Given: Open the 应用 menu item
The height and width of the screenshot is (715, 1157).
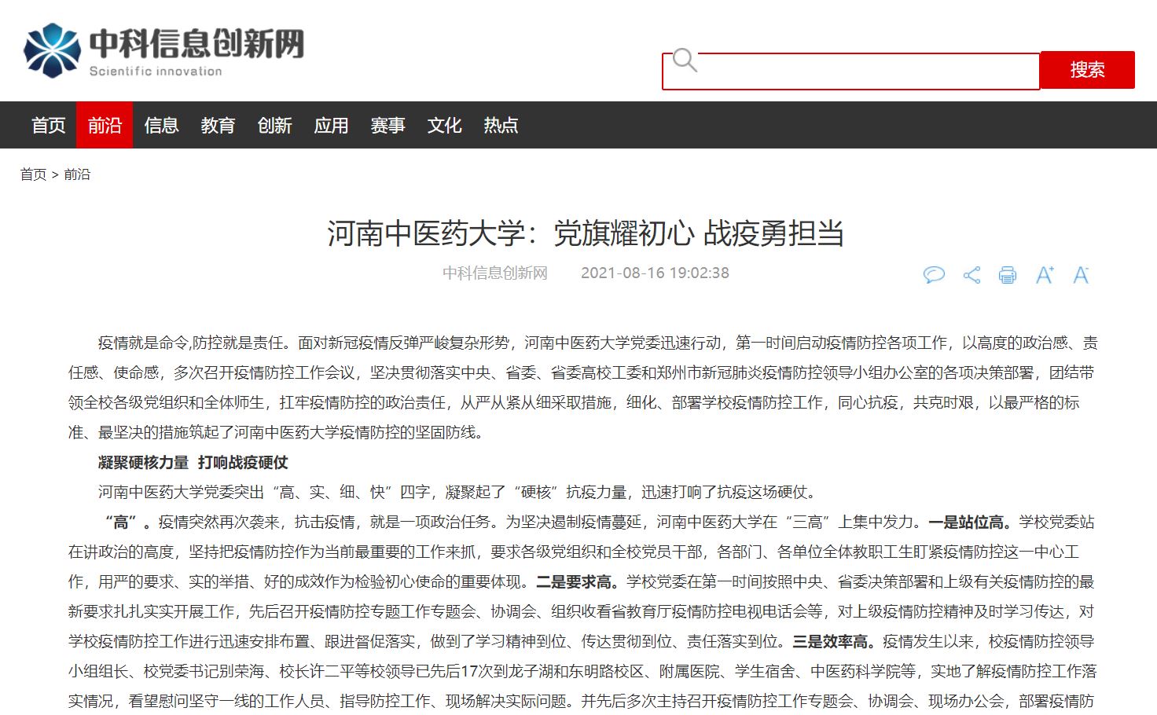Looking at the screenshot, I should [x=331, y=126].
